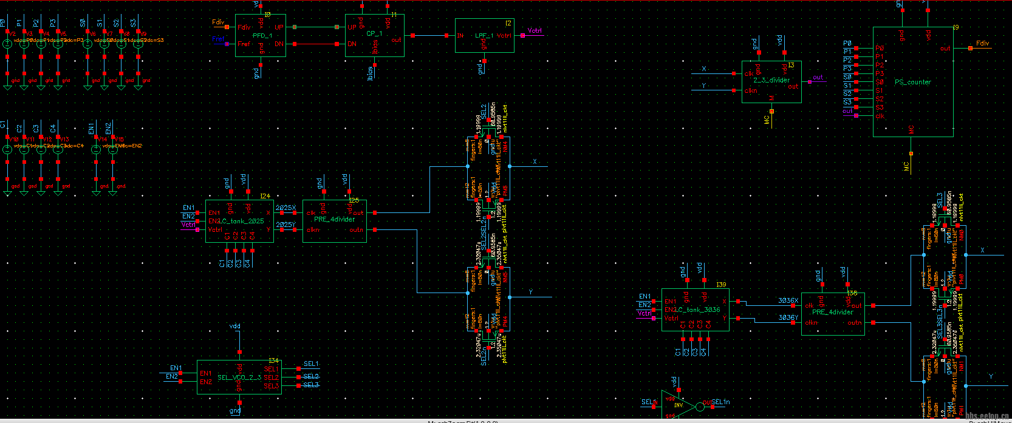Viewport: 1012px width, 423px height.
Task: Select voltage source V12 under C3
Action: pyautogui.click(x=41, y=149)
